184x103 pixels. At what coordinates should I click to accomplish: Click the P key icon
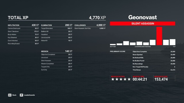[x=21, y=95]
